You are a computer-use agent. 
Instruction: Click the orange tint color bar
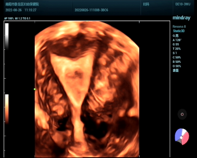pos(7,109)
